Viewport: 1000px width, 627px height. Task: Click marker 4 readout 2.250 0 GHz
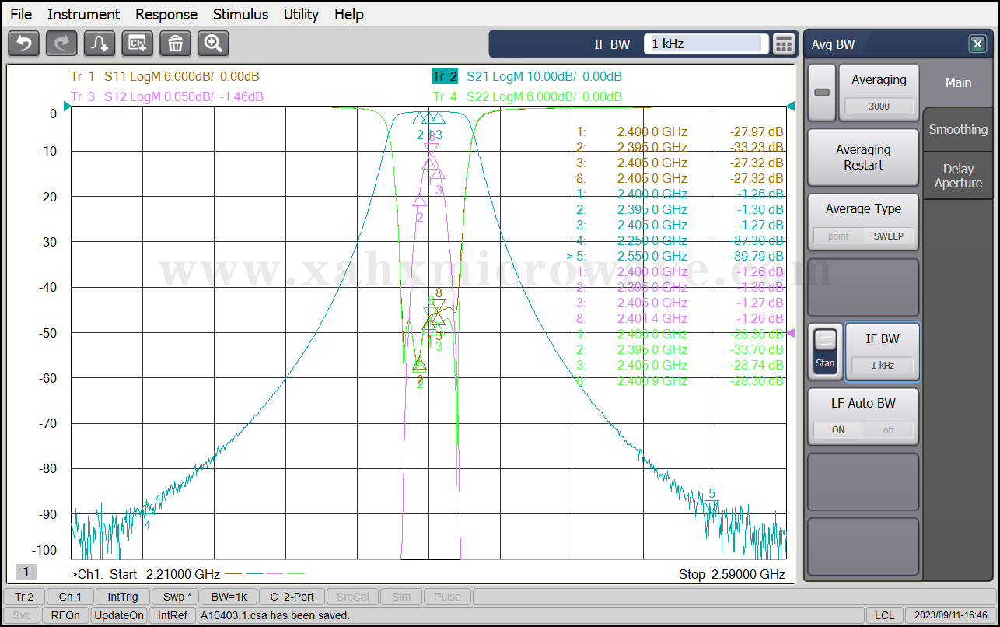tap(652, 240)
